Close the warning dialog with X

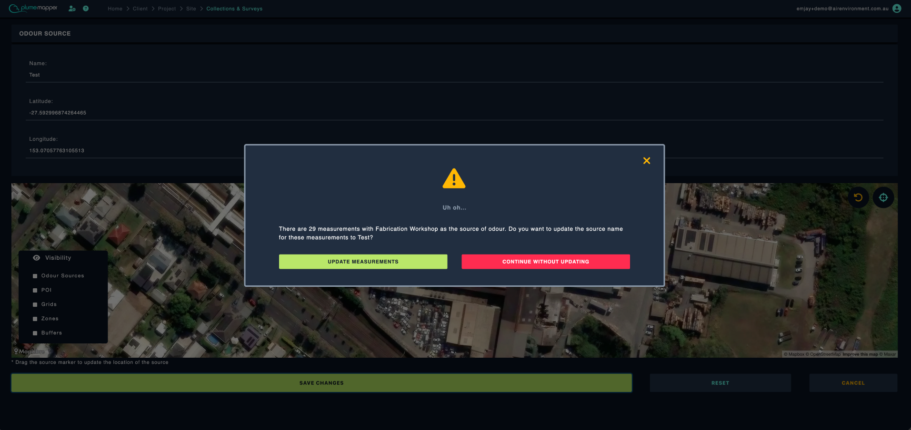[647, 161]
